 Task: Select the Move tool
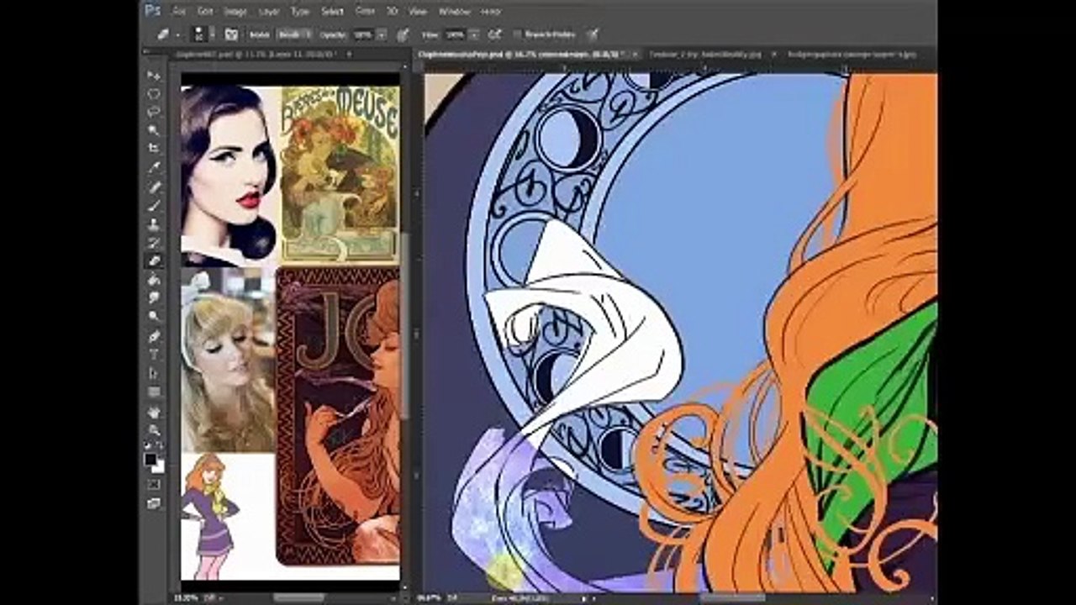(x=154, y=76)
